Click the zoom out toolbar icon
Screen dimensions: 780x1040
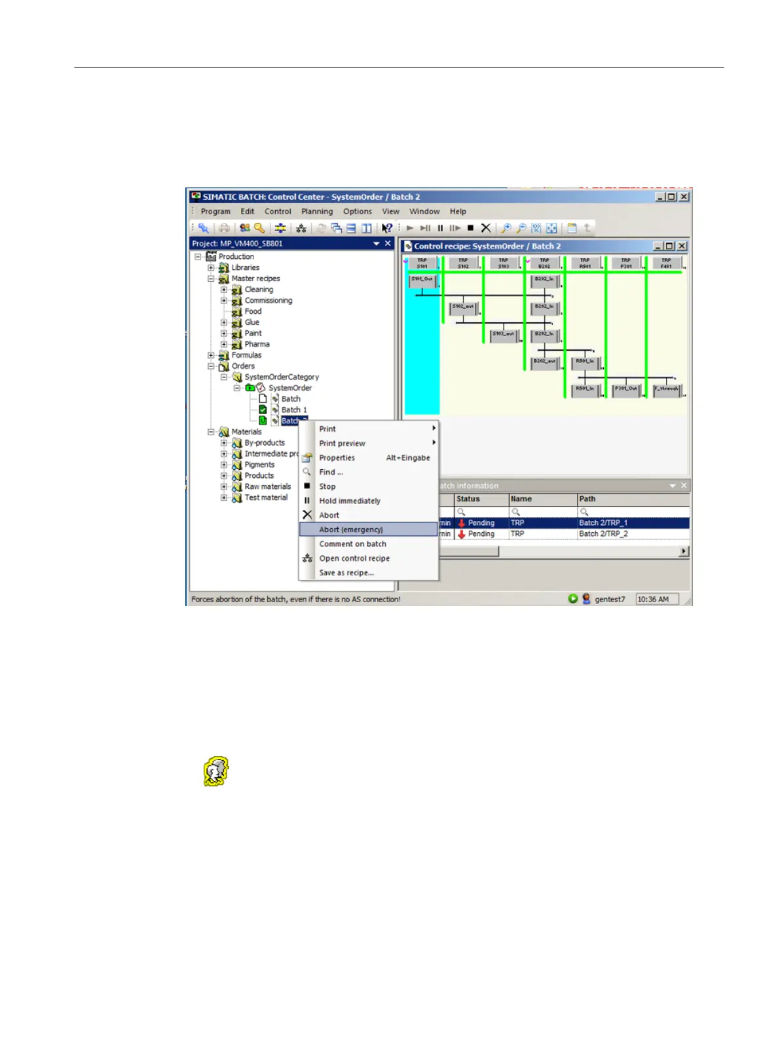pyautogui.click(x=521, y=228)
